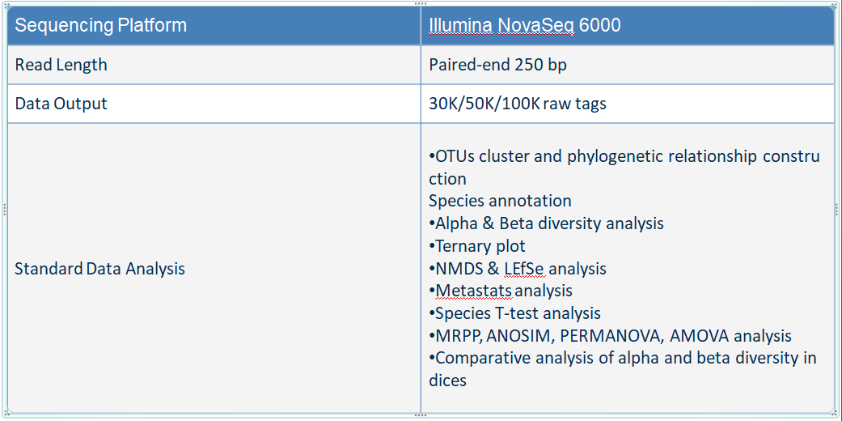The height and width of the screenshot is (421, 842).
Task: Click the table's right-middle sizing handle
Action: [837, 209]
